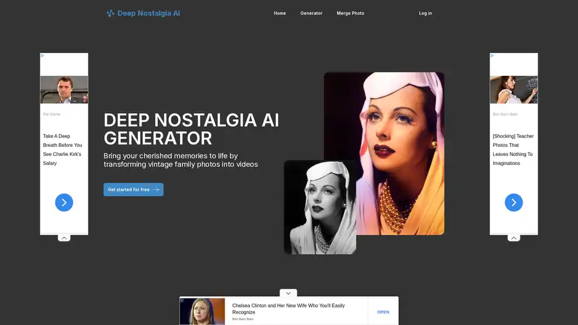578x325 pixels.
Task: Collapse the left sidebar ad using its chevron
Action: pyautogui.click(x=64, y=238)
